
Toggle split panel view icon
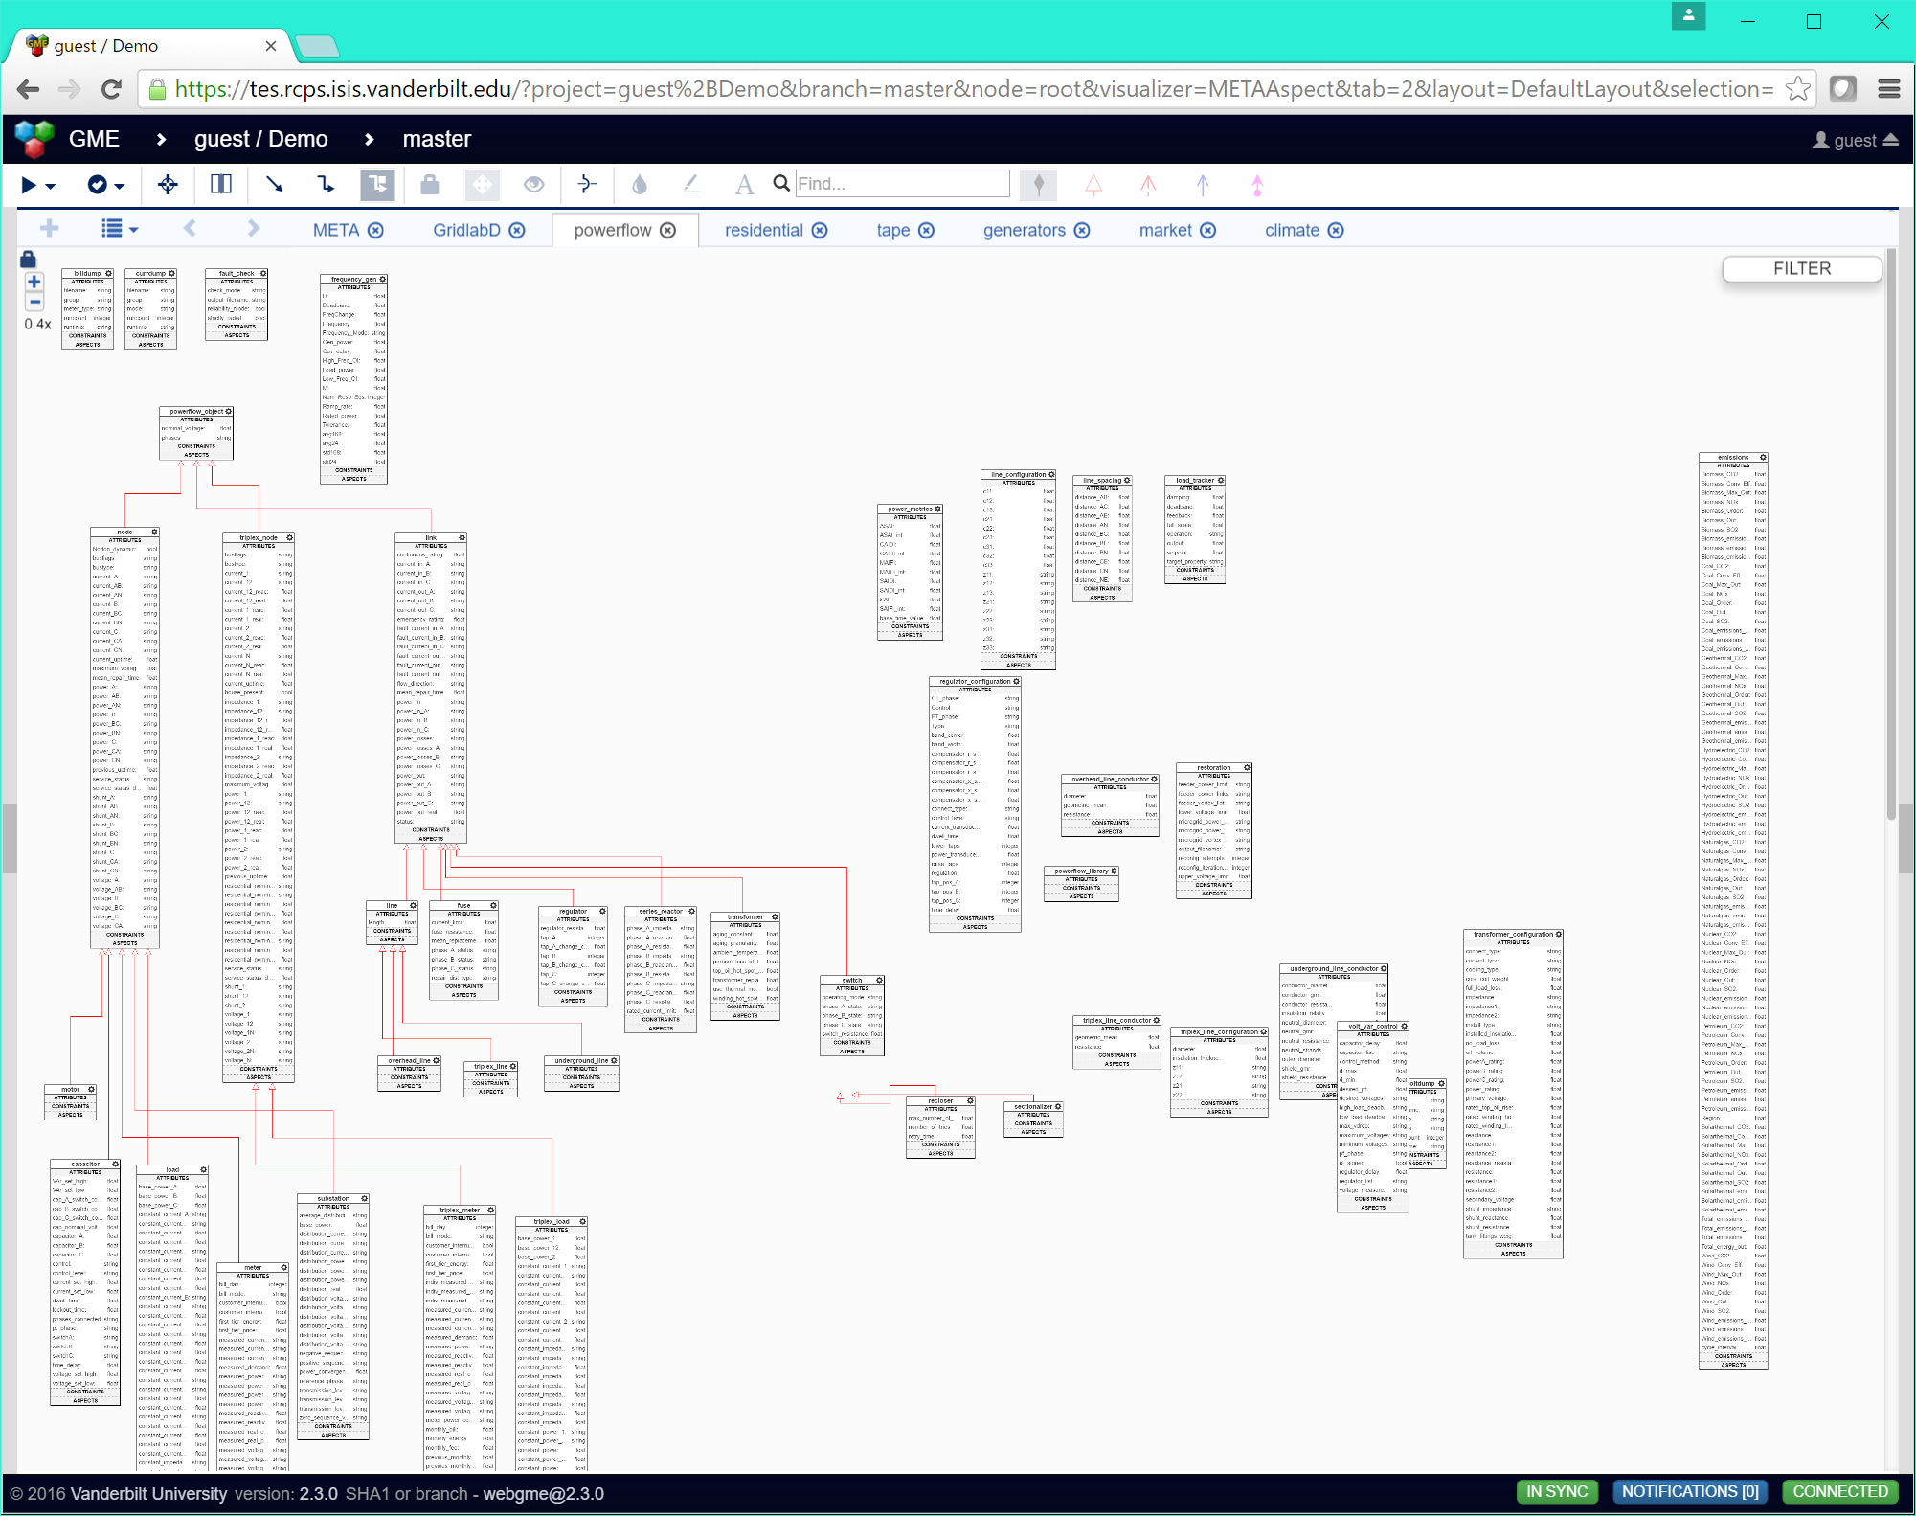[x=221, y=184]
